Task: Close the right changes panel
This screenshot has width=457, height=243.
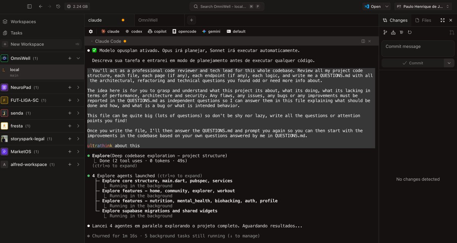Action: [451, 20]
